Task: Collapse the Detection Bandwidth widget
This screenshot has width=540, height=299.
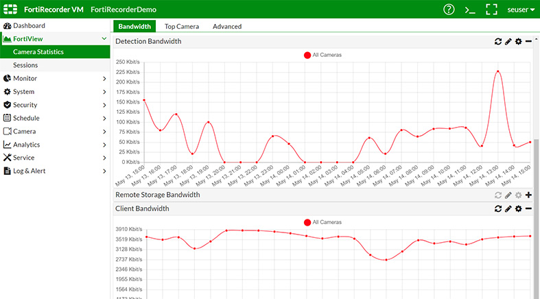Action: tap(528, 42)
